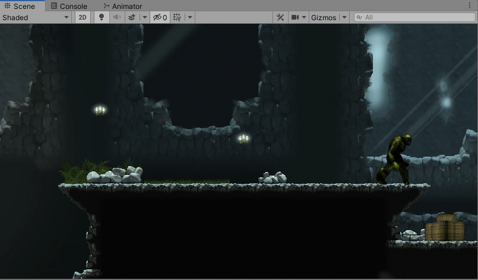This screenshot has width=478, height=280.
Task: Open scene camera settings icon
Action: pyautogui.click(x=295, y=17)
